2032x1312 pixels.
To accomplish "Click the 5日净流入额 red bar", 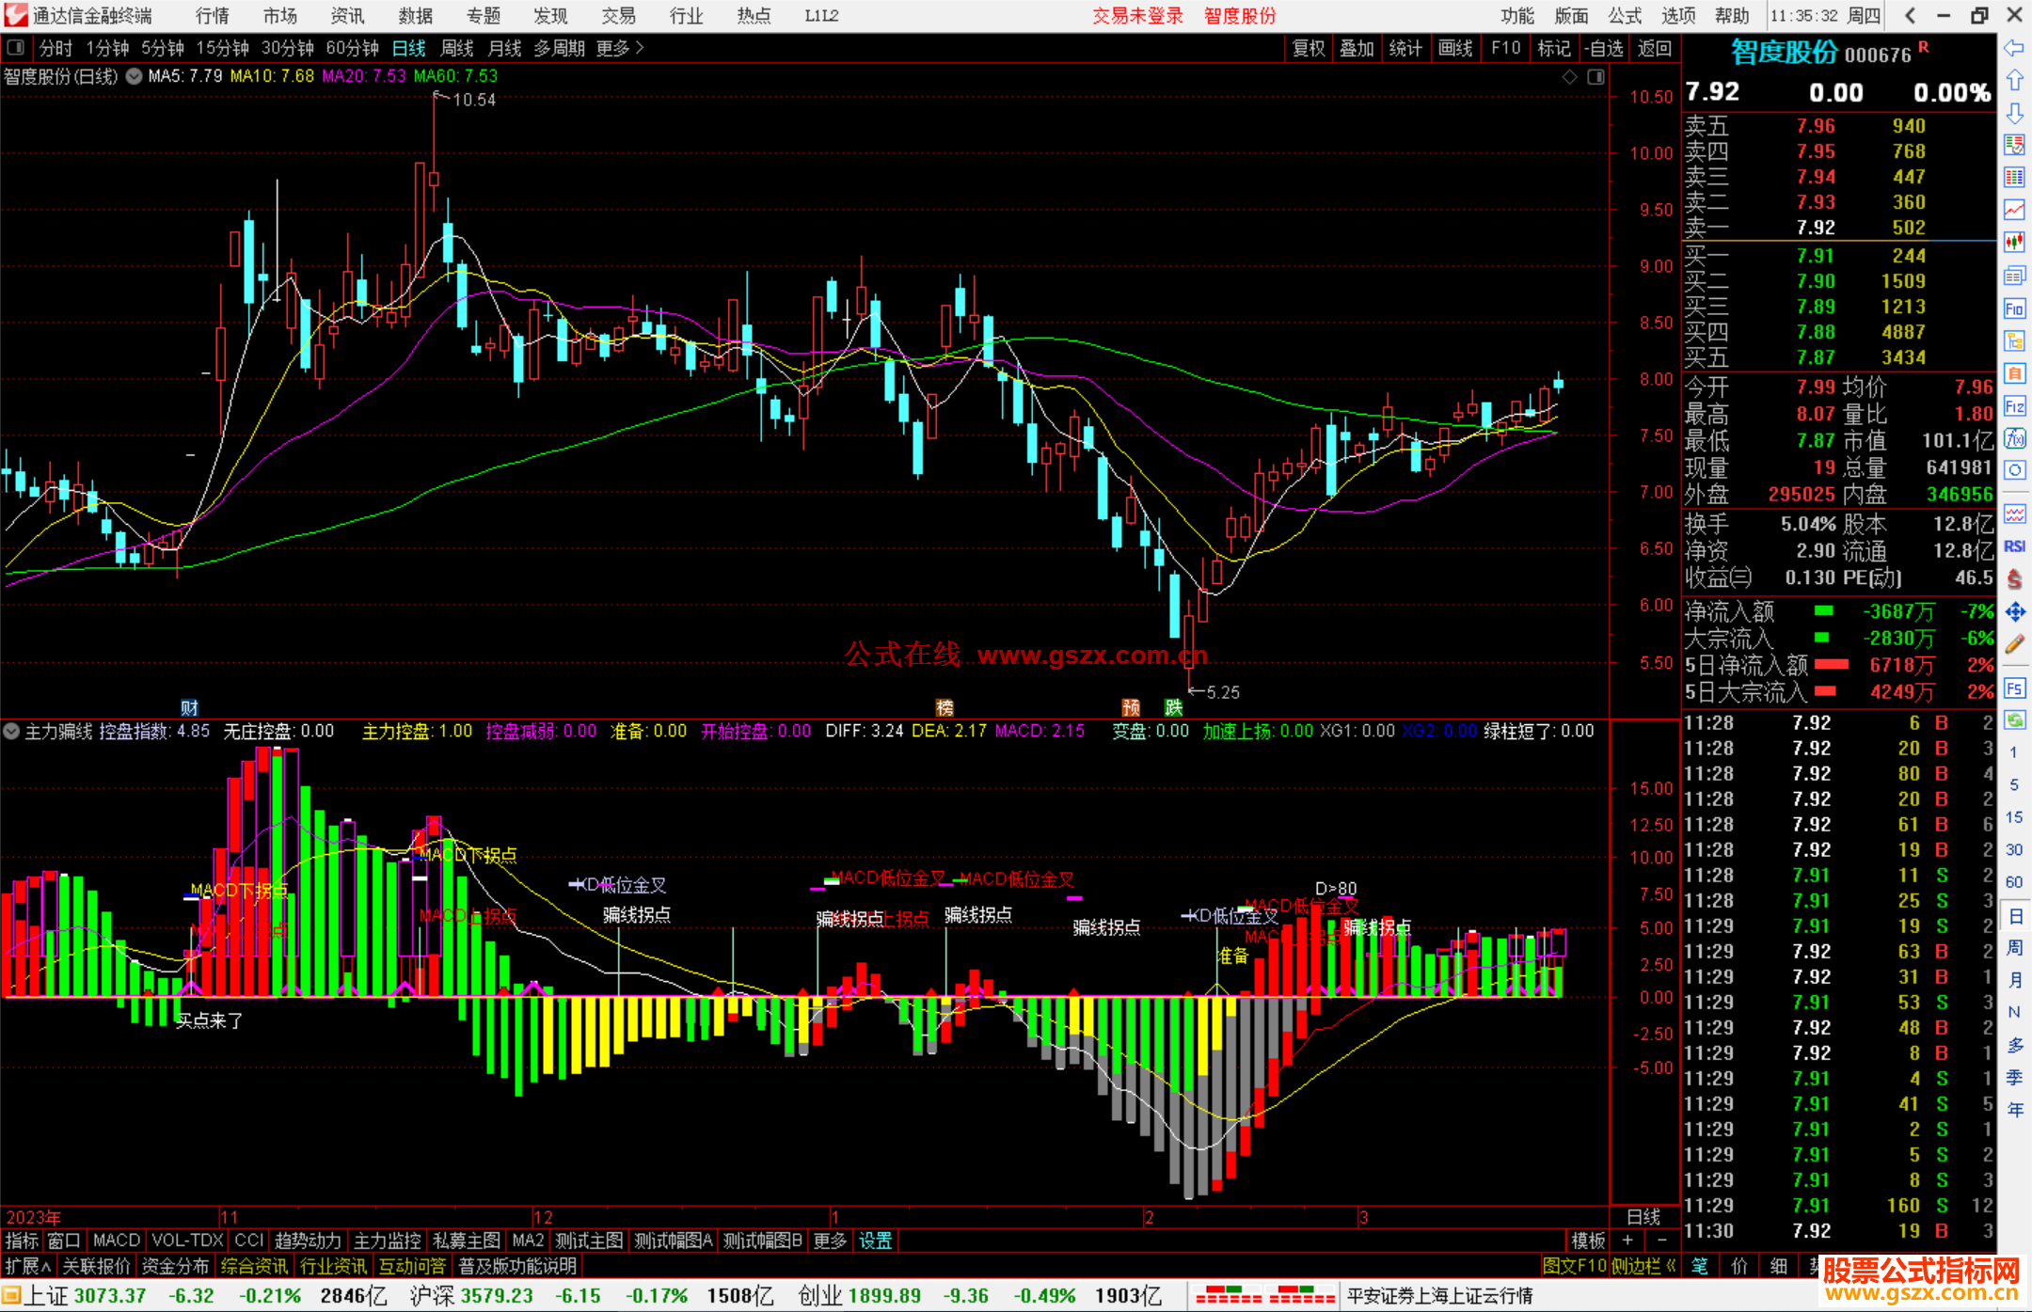I will tap(1831, 665).
